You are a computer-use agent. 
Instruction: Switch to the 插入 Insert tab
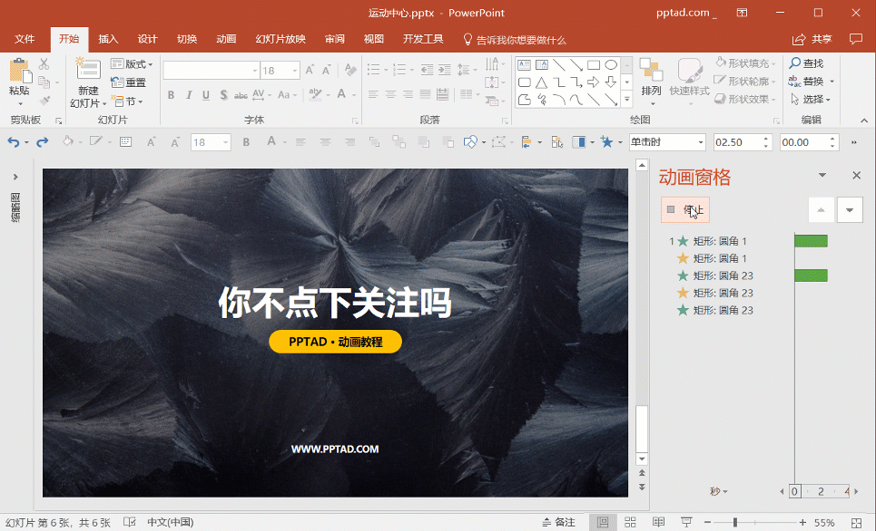click(x=108, y=39)
